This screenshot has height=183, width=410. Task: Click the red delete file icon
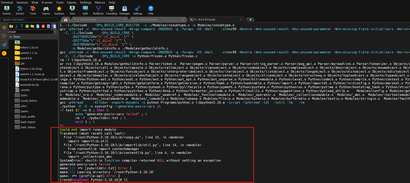pos(43,26)
